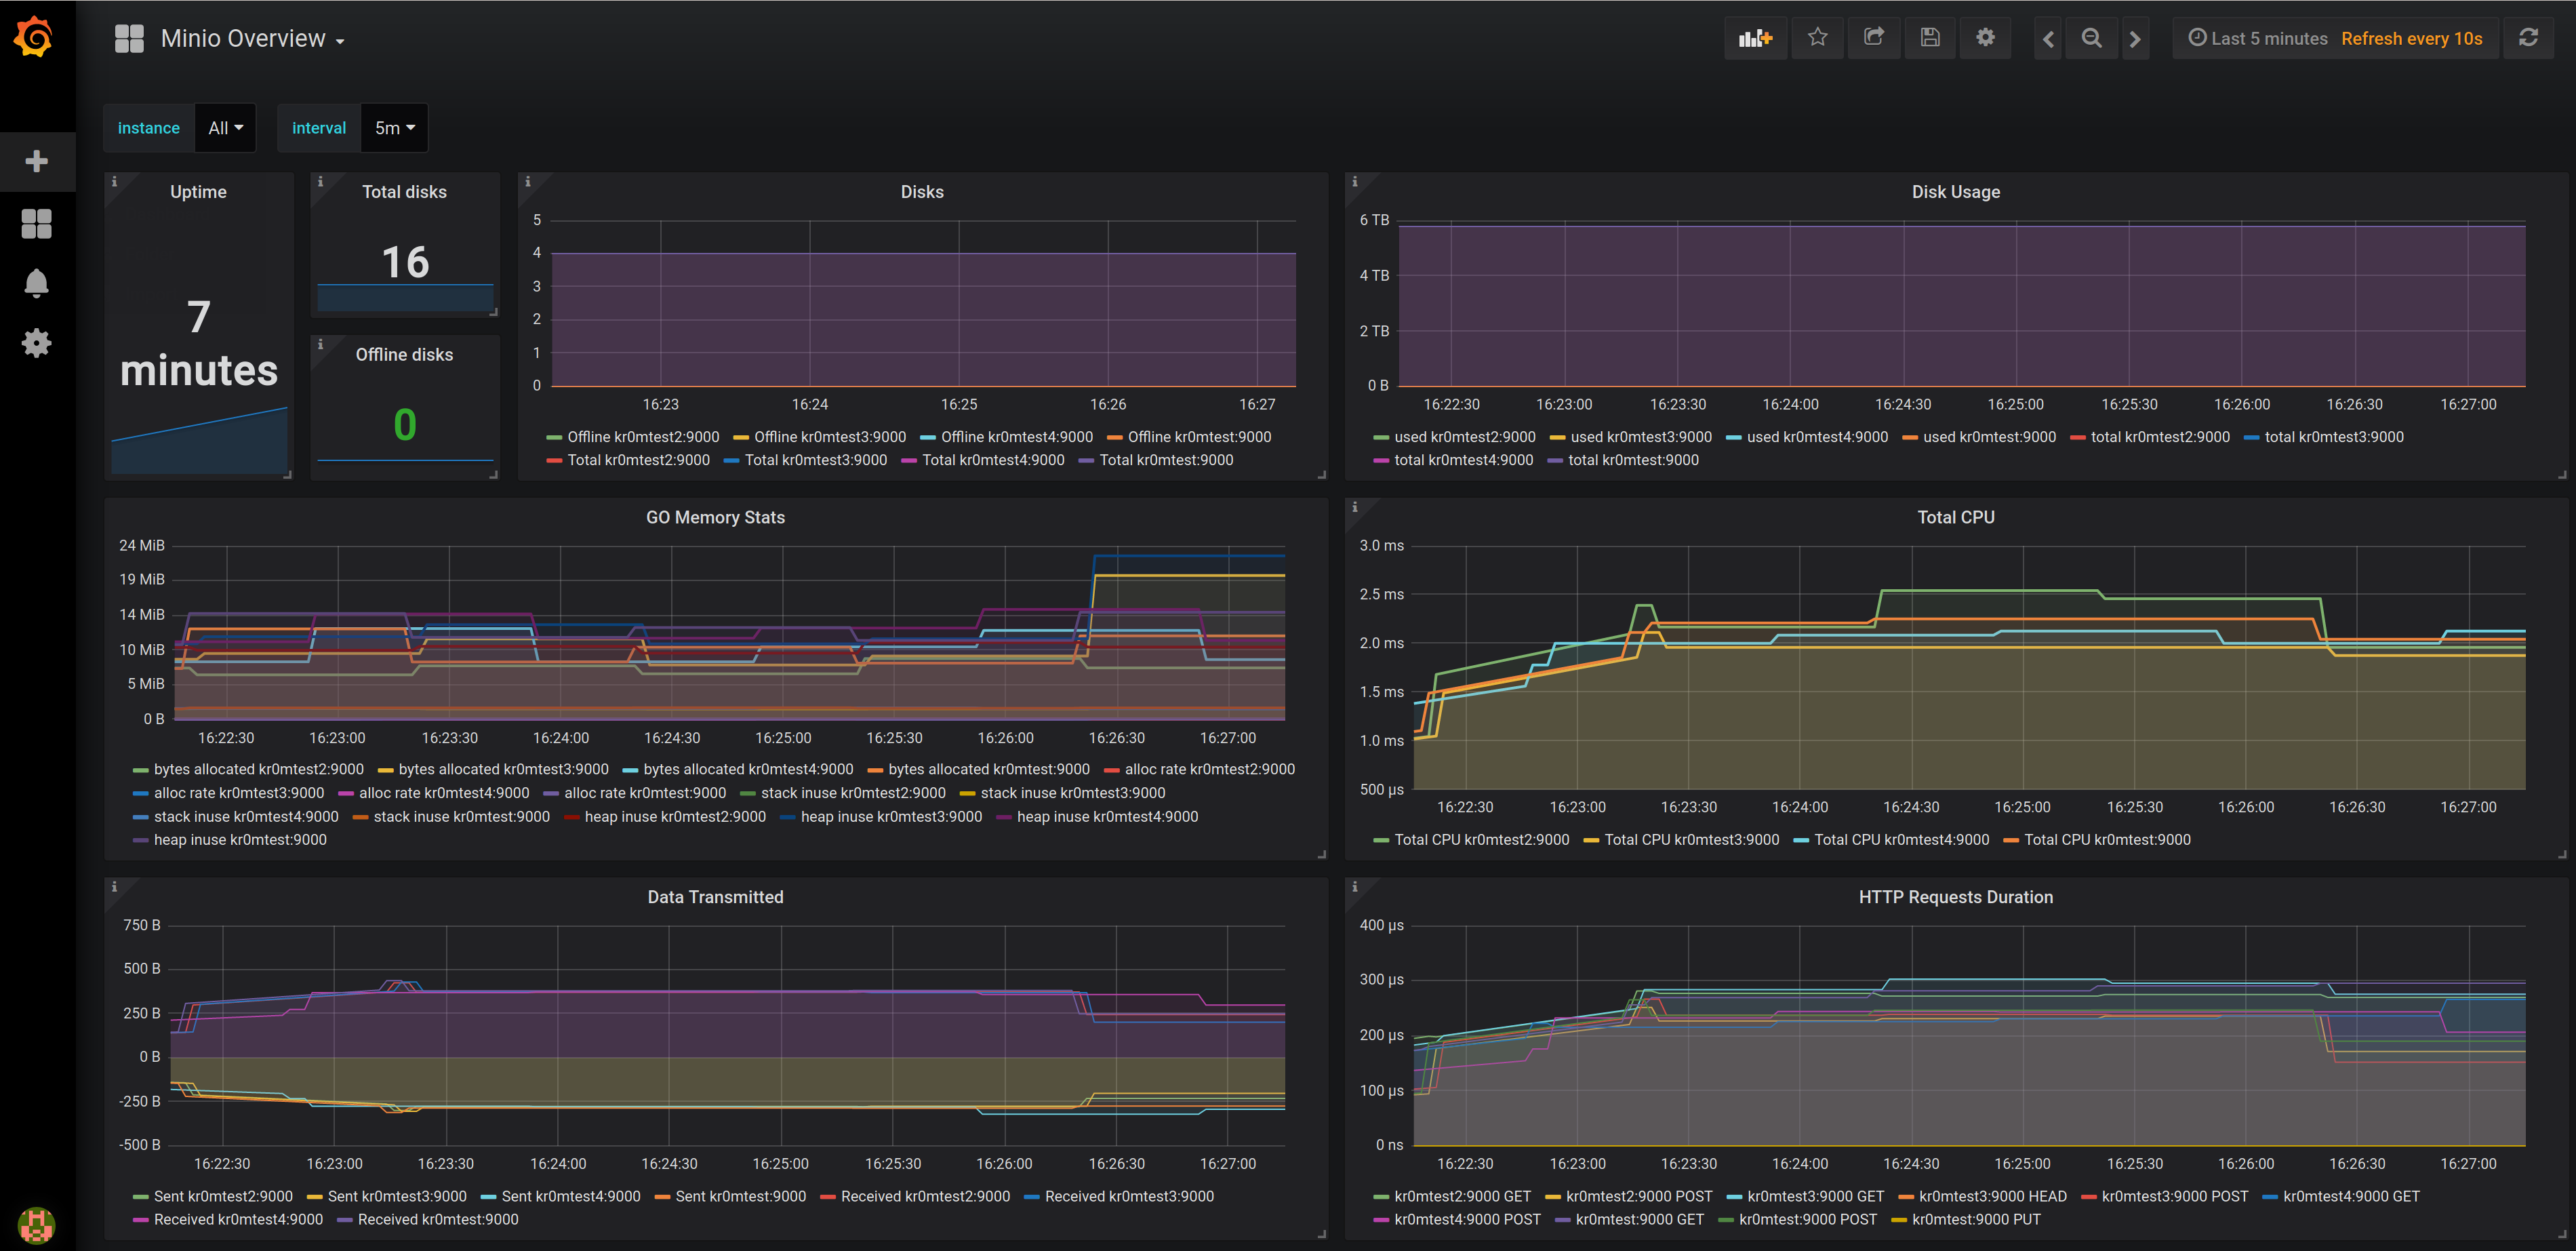Open the GO Memory Stats panel title menu
The image size is (2576, 1251).
coord(715,517)
